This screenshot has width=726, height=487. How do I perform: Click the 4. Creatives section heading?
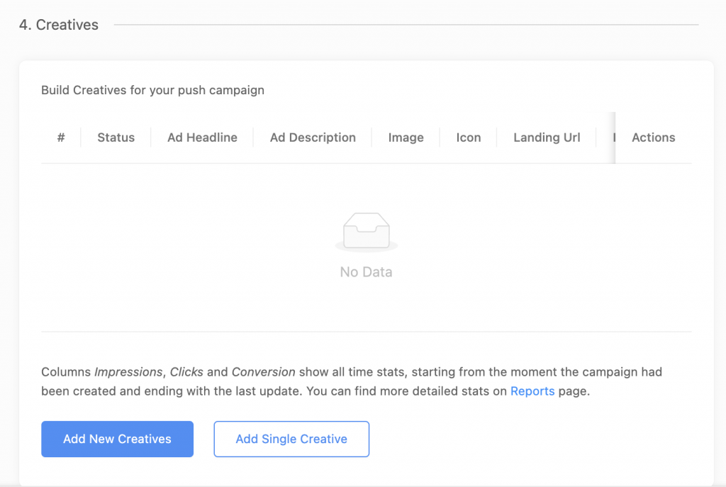tap(59, 25)
